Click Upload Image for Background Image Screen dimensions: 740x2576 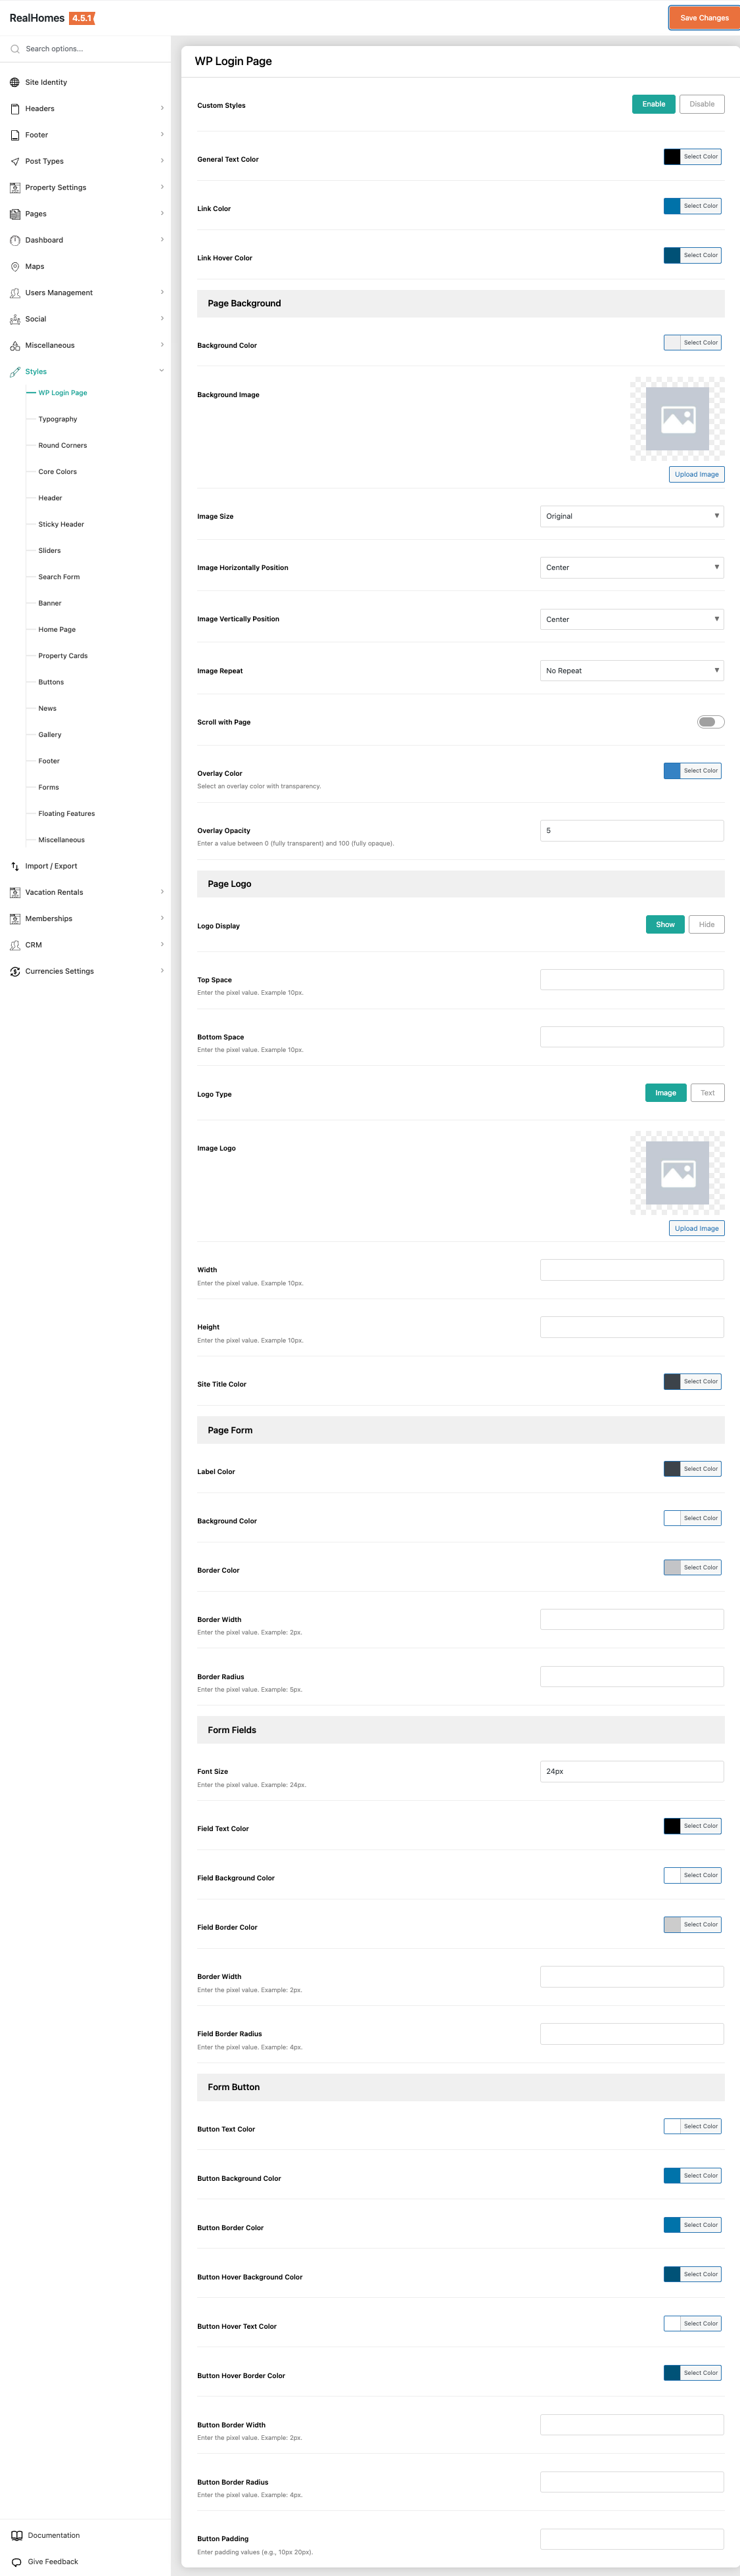tap(696, 474)
